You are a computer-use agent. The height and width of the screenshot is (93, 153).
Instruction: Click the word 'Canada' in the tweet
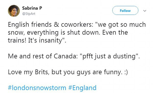pos(66,56)
